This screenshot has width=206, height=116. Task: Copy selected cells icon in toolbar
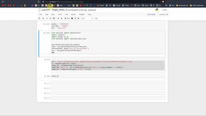point(51,18)
